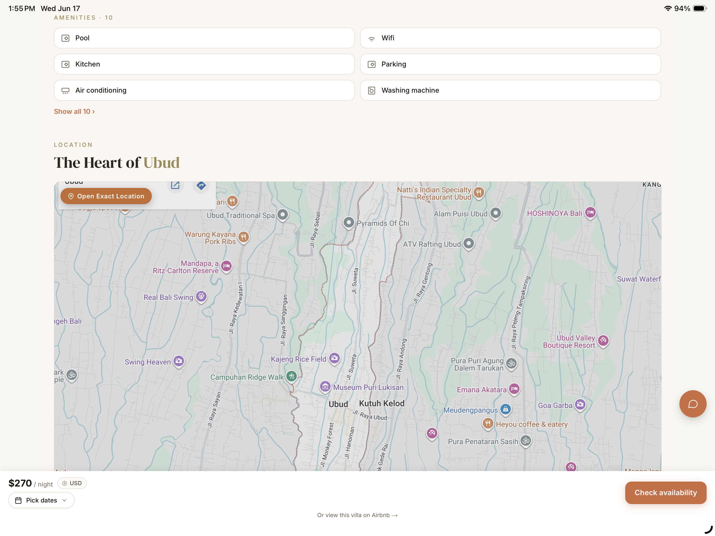Viewport: 715px width, 536px height.
Task: Tap the 1:55 PM clock in status bar
Action: click(22, 8)
